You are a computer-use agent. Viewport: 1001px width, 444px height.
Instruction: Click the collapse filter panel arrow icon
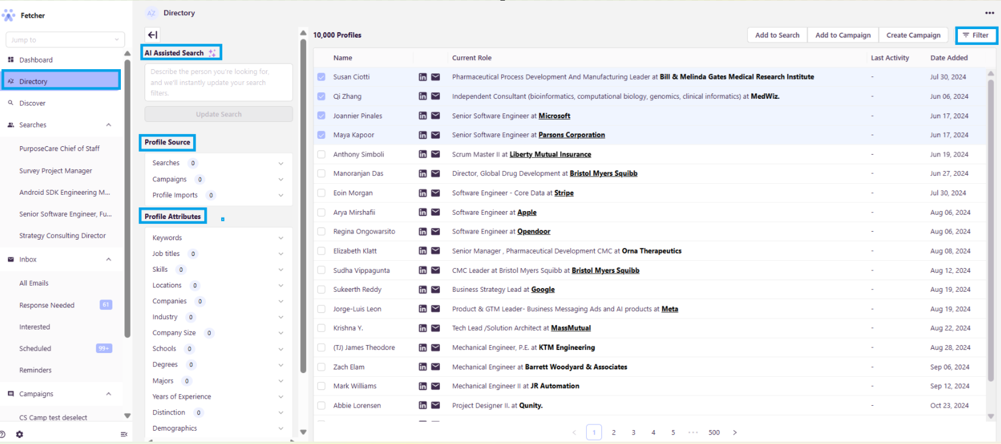[x=152, y=35]
